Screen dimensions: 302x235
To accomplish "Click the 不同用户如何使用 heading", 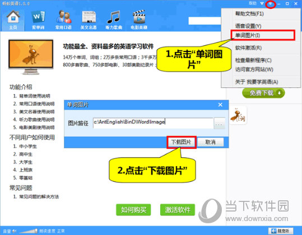I will tap(32, 138).
